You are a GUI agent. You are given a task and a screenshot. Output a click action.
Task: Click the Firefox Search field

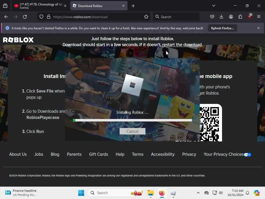point(176,17)
